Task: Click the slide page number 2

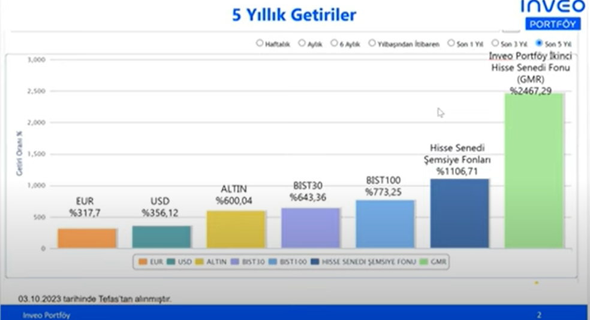Action: pos(539,315)
